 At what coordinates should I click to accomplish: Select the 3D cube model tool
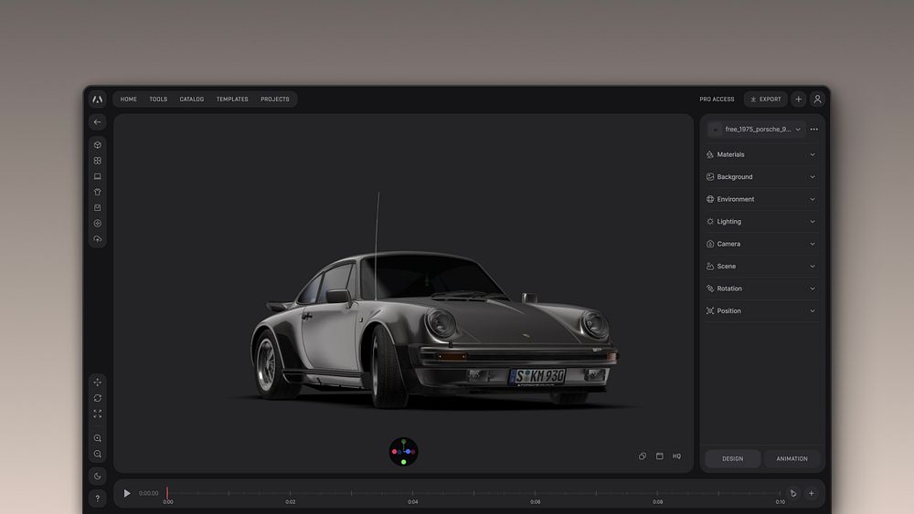tap(98, 145)
